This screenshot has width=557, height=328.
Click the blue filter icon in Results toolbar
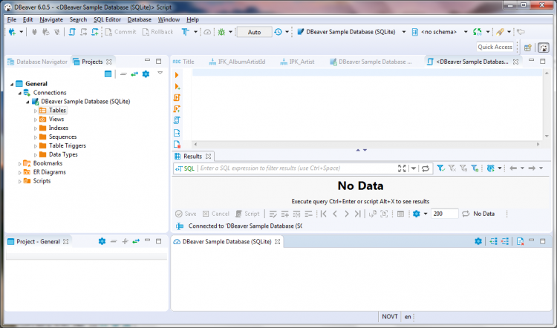coord(440,168)
